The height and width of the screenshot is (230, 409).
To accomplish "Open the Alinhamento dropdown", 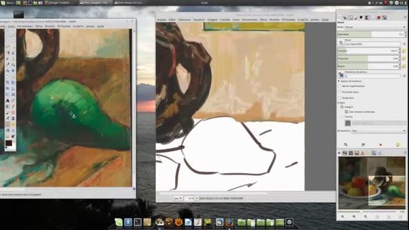I will [x=378, y=130].
